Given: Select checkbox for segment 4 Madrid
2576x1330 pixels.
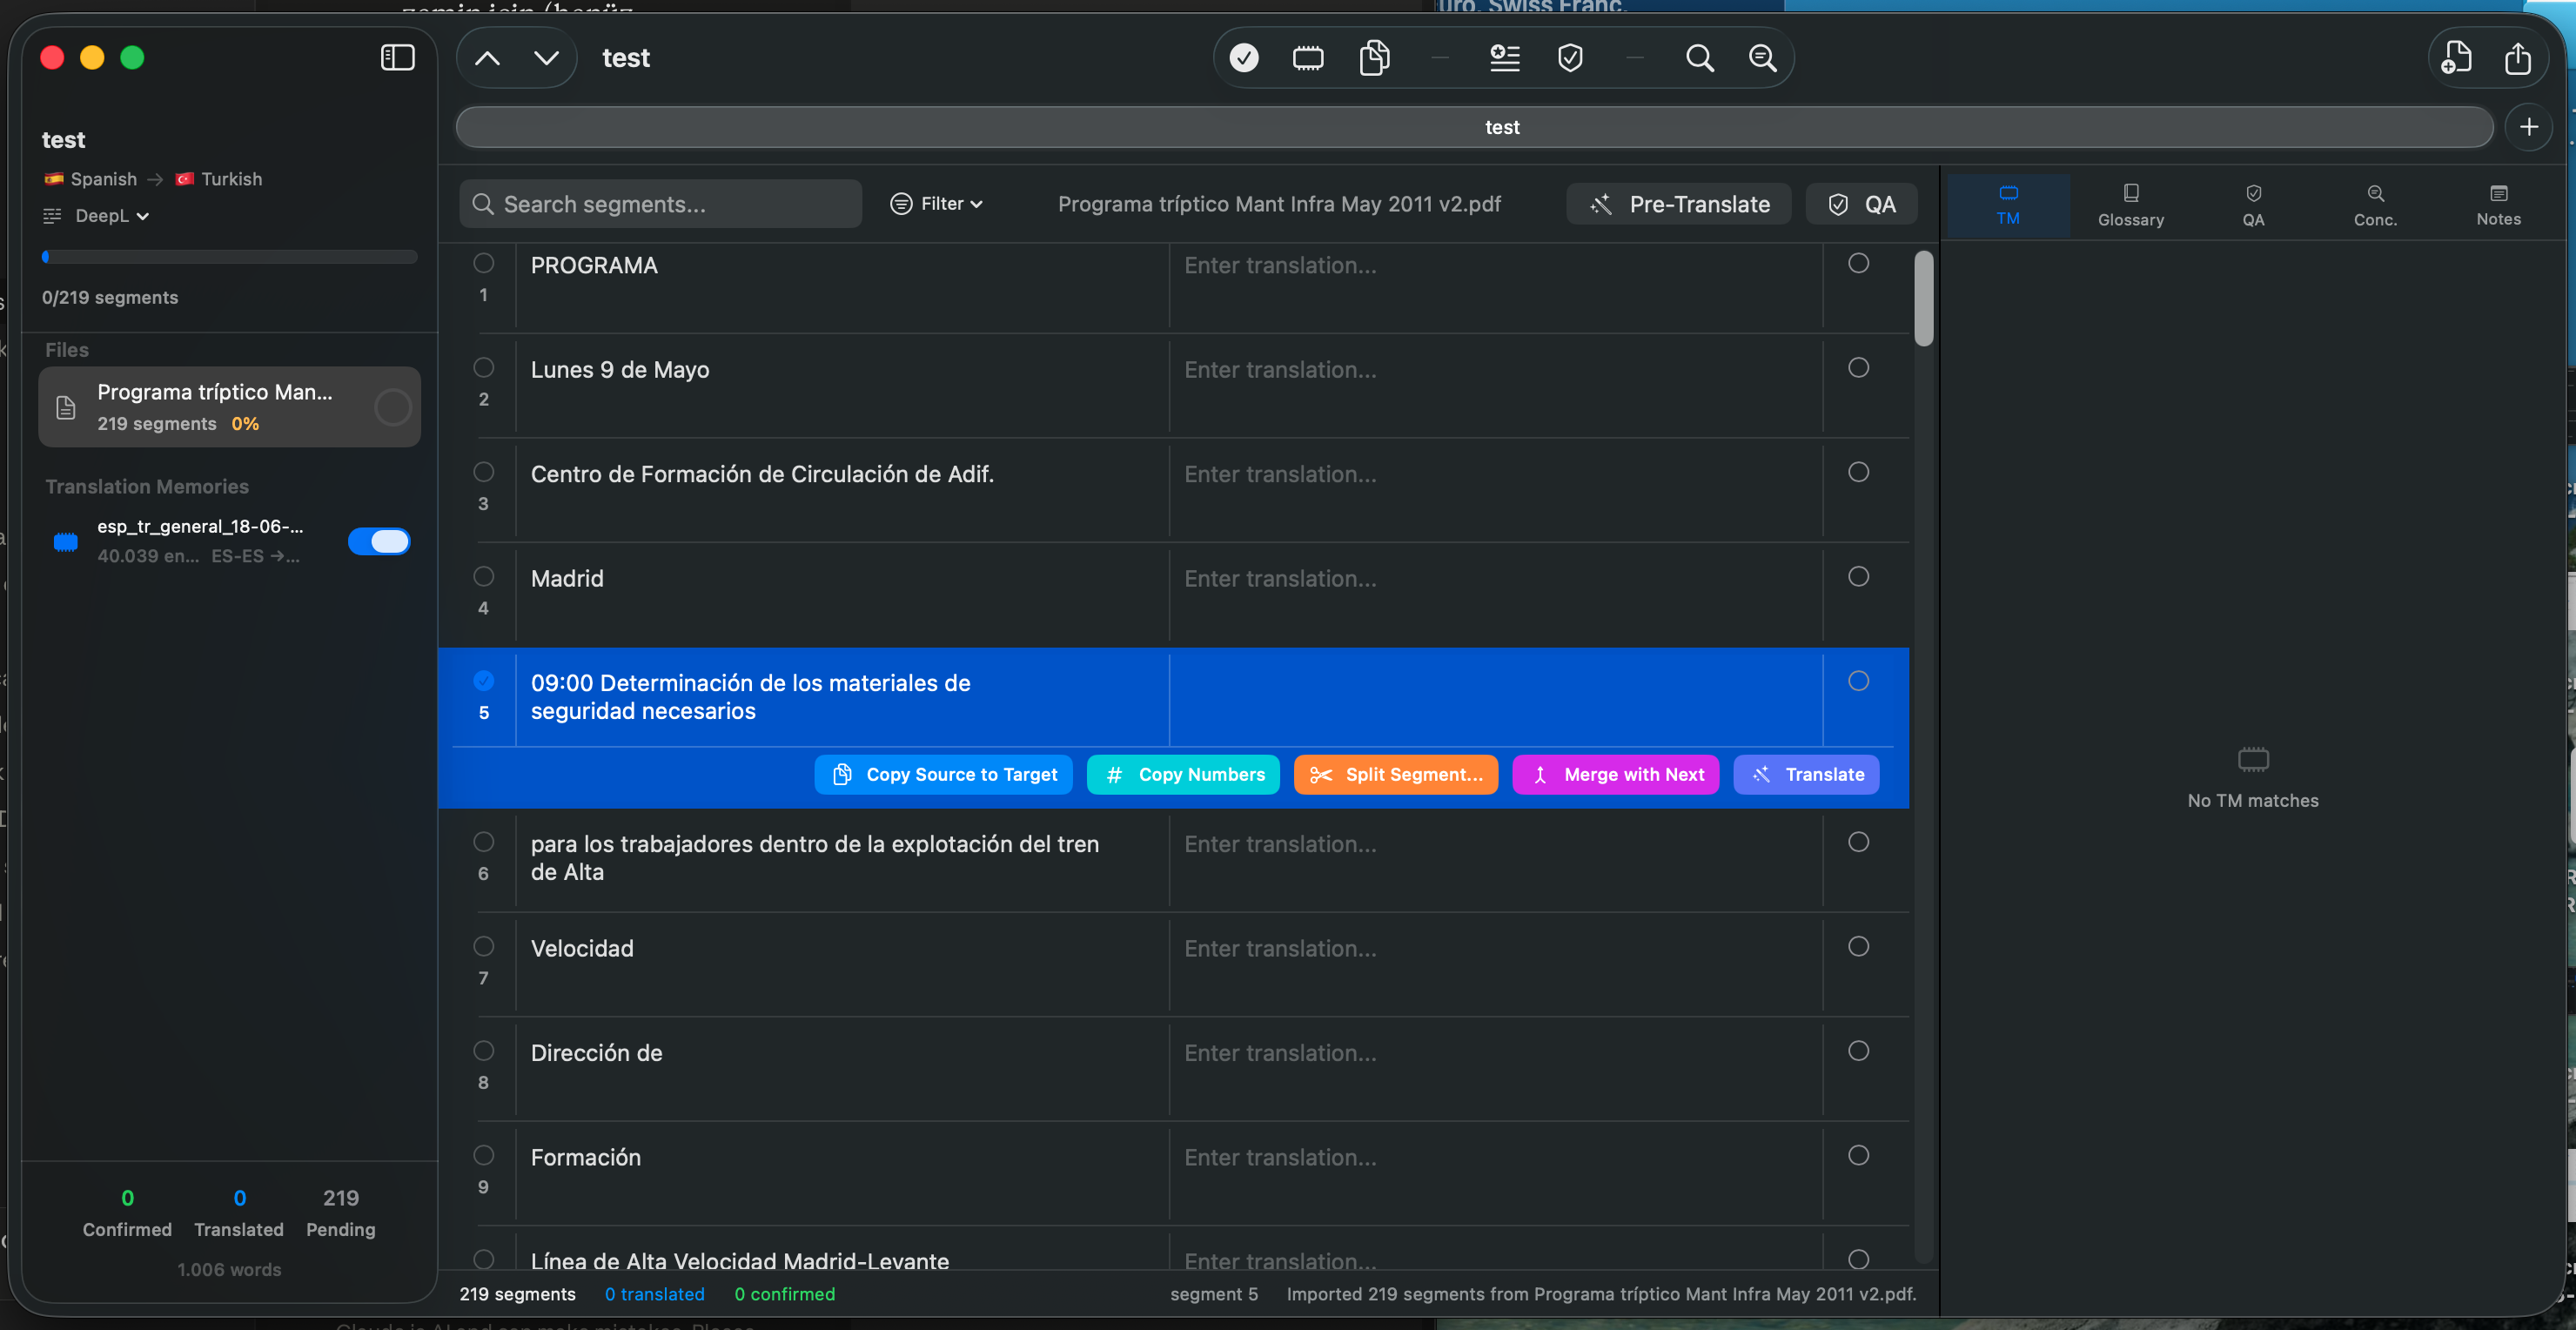Looking at the screenshot, I should click(484, 576).
